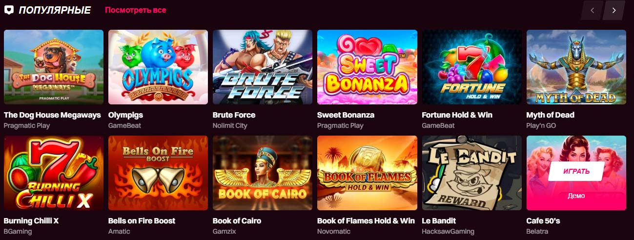Viewport: 634px width, 240px height.
Task: Go to previous popular games page
Action: click(592, 10)
